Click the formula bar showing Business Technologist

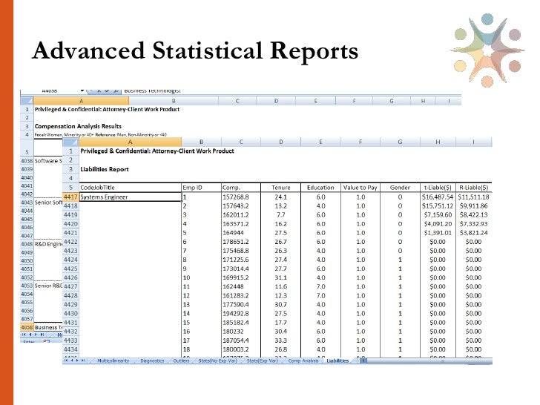pos(291,91)
